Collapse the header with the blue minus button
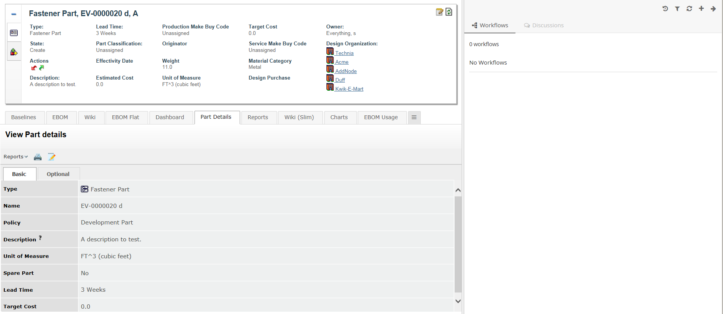This screenshot has width=723, height=314. pos(14,14)
